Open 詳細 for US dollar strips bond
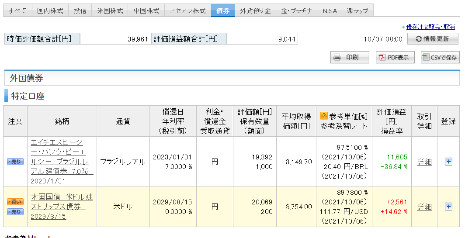465x238 pixels. tap(424, 207)
